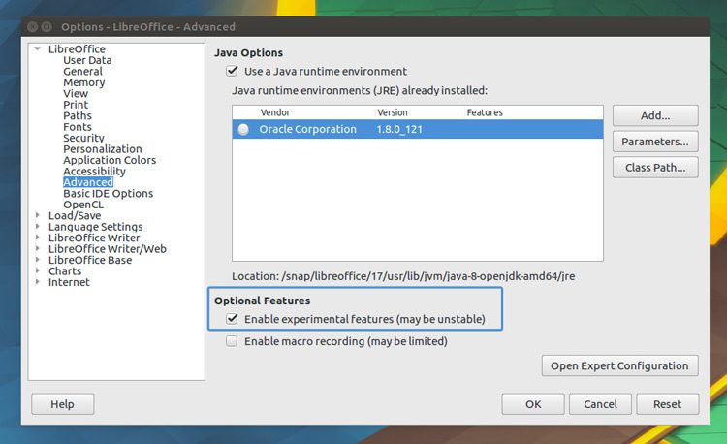The width and height of the screenshot is (727, 444).
Task: Open the Security options page
Action: tap(83, 138)
